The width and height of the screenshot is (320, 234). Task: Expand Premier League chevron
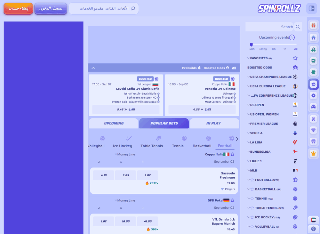249,124
